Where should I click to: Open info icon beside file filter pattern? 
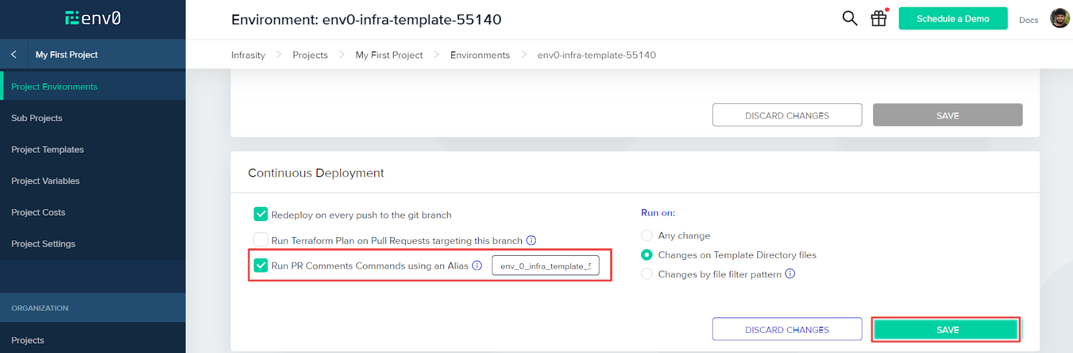(790, 274)
